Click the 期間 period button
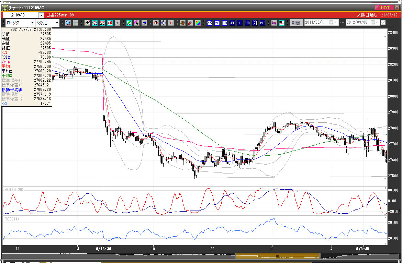402x263 pixels. (295, 23)
